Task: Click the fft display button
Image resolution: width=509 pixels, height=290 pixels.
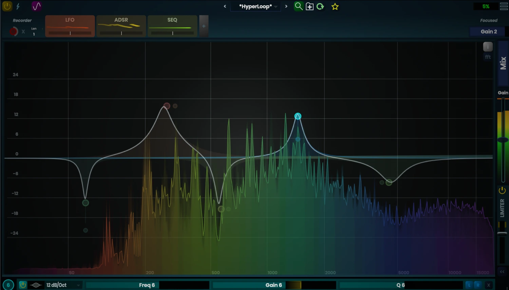Action: tap(488, 57)
